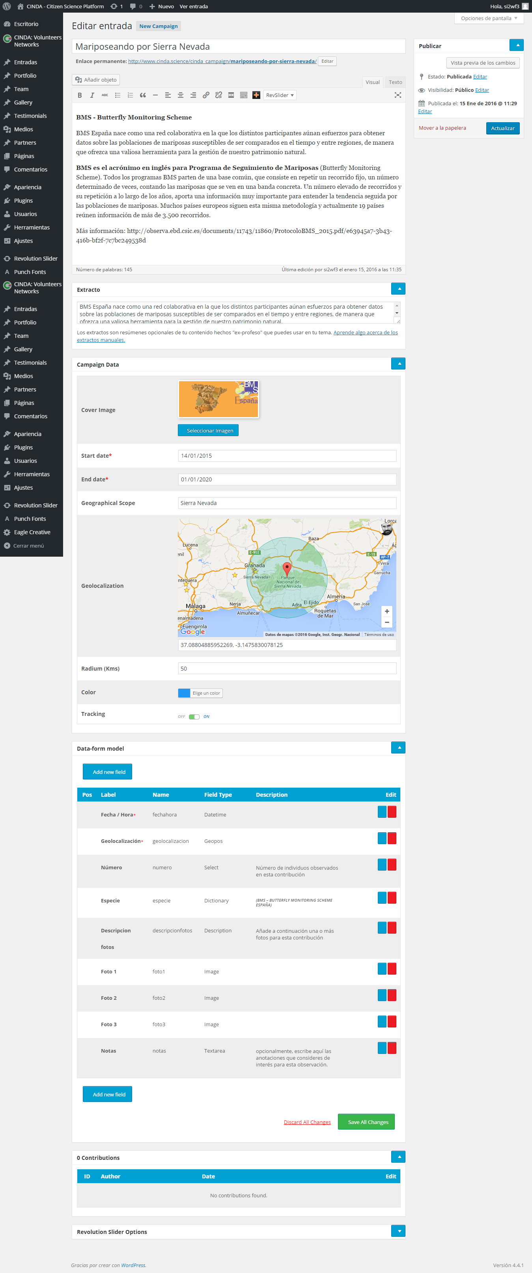Viewport: 532px width, 1273px height.
Task: Open the WordPress logo menu
Action: (7, 6)
